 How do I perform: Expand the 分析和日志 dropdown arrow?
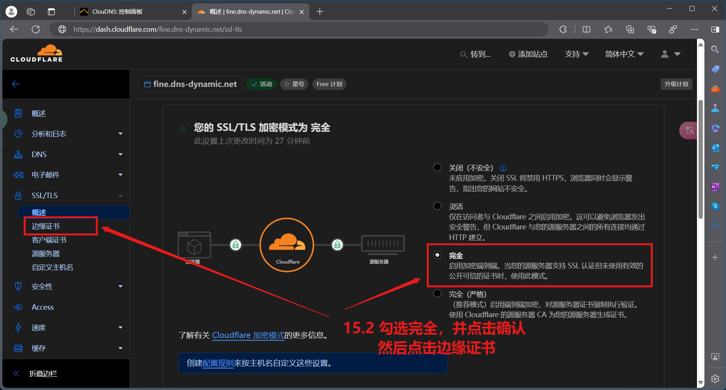point(120,134)
